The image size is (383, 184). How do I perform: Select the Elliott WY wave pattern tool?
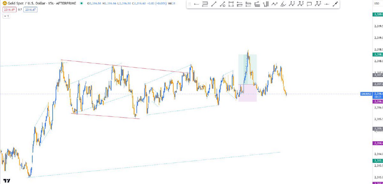(x=318, y=4)
